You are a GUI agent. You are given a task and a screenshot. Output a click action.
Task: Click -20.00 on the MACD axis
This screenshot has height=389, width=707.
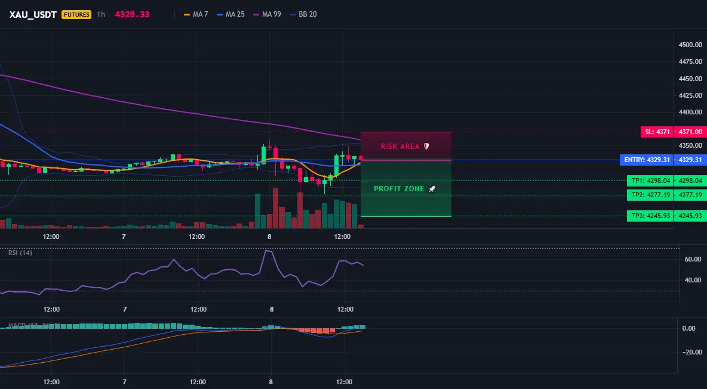(x=693, y=352)
